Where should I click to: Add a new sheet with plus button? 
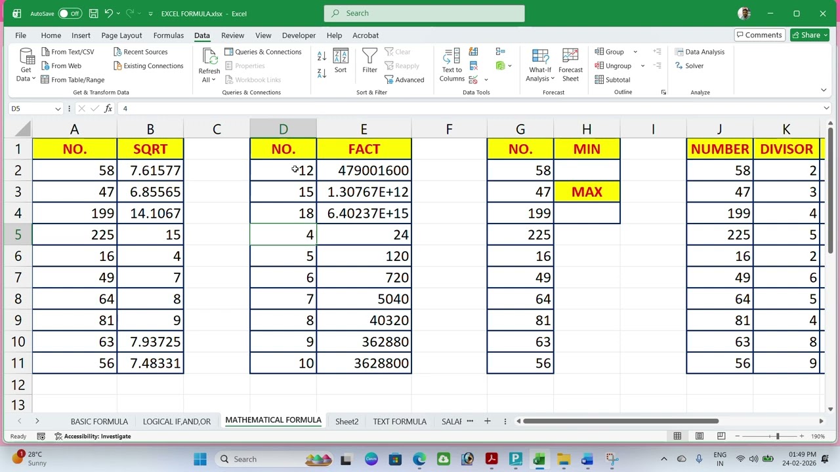[487, 421]
